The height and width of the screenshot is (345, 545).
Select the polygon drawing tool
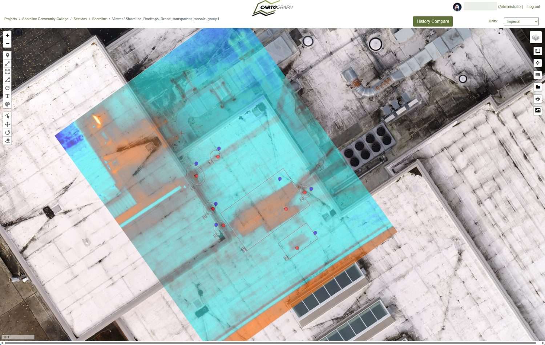[x=7, y=80]
